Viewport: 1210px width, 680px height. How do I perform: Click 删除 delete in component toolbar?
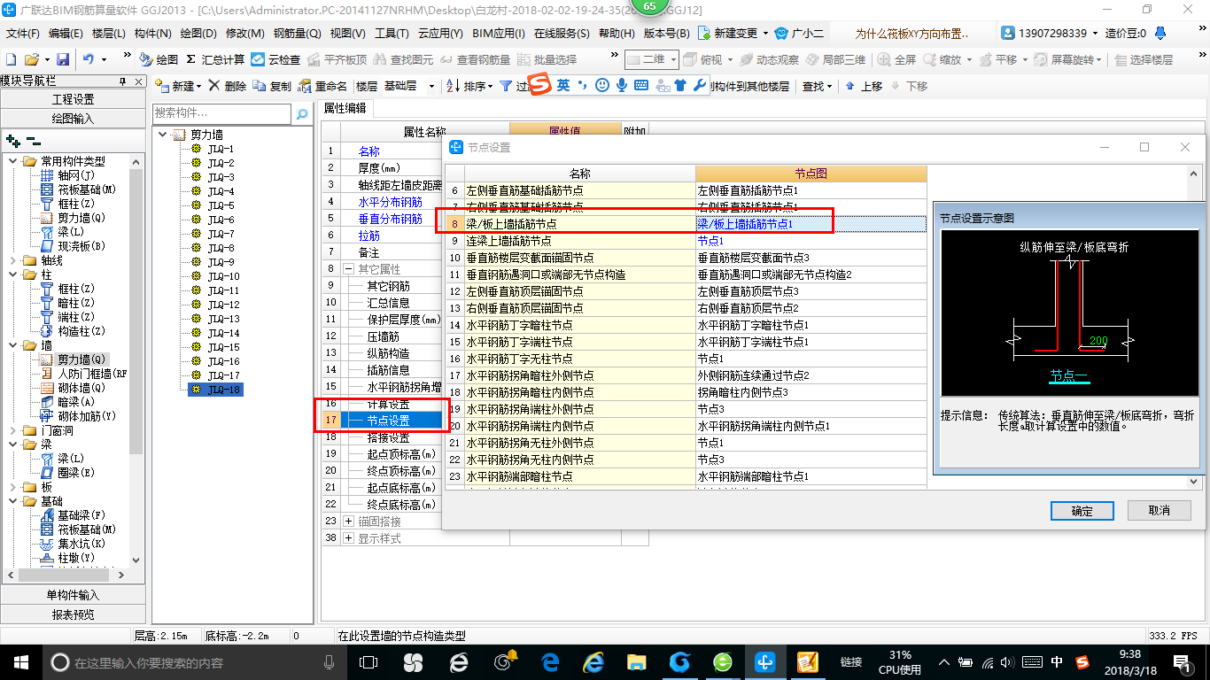click(228, 86)
